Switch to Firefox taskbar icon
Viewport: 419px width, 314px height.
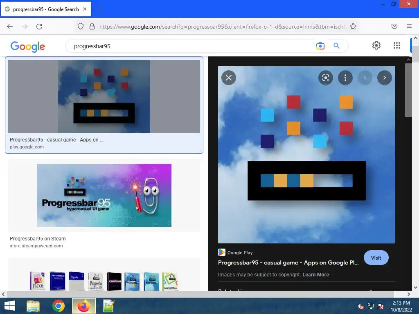click(84, 306)
